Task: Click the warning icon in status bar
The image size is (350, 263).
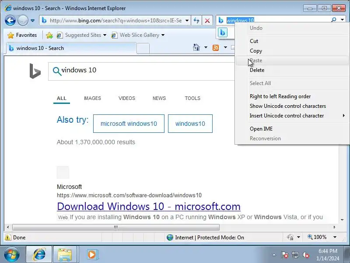Action: click(8, 237)
